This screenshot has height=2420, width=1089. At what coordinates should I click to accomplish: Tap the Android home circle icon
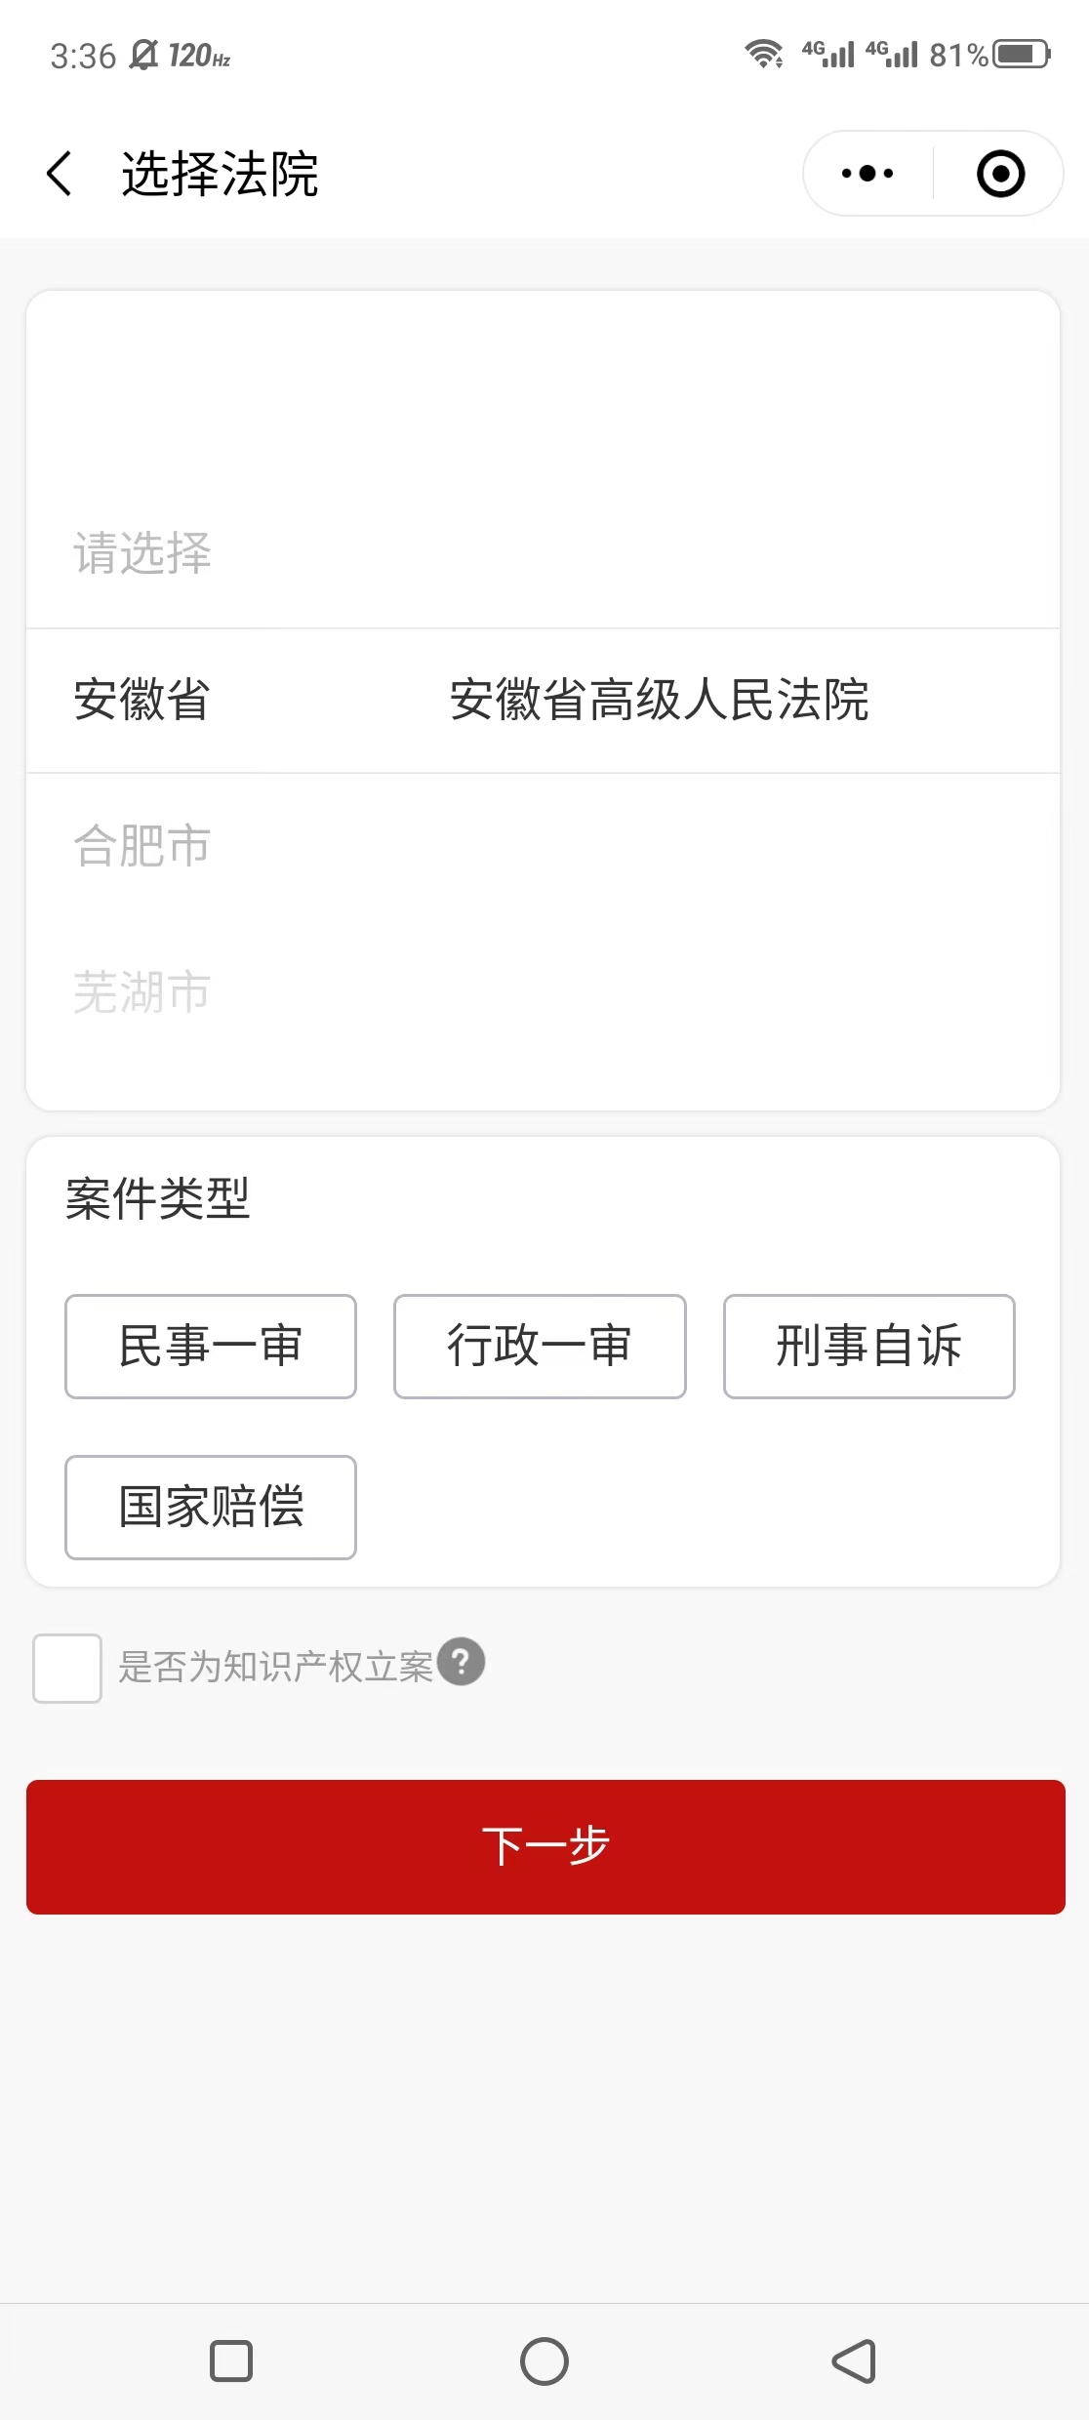[544, 2361]
